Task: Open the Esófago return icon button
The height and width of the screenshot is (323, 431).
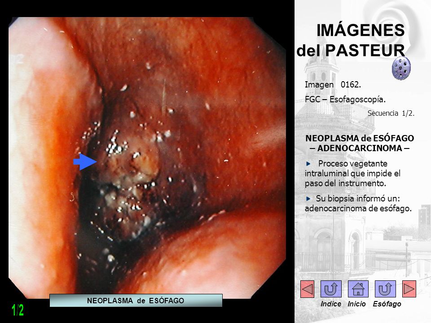Action: pyautogui.click(x=385, y=288)
